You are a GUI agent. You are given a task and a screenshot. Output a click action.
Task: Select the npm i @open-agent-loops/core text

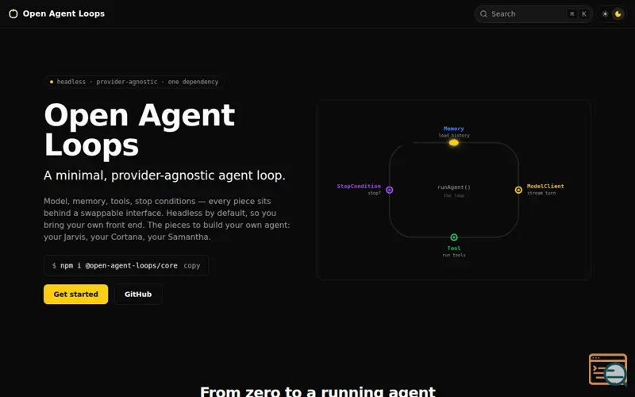pos(119,266)
